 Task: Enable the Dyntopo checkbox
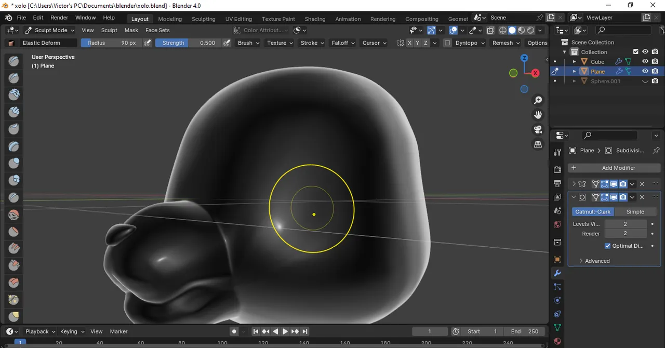tap(448, 43)
